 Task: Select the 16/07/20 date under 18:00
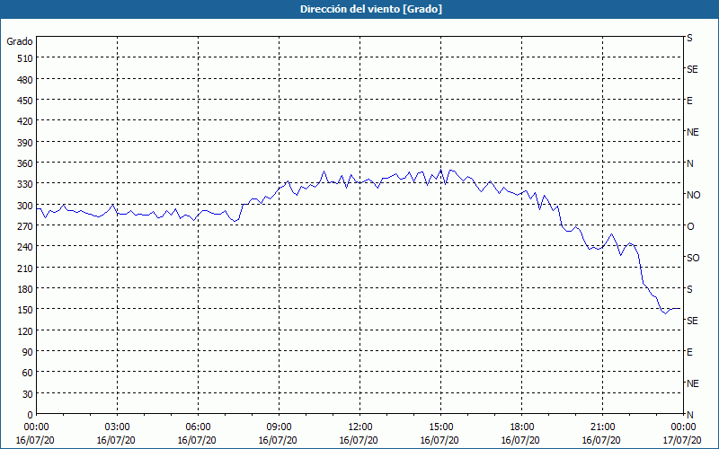tap(520, 440)
